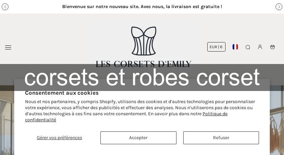The image size is (284, 155).
Task: Click the corset logo image
Action: (144, 41)
